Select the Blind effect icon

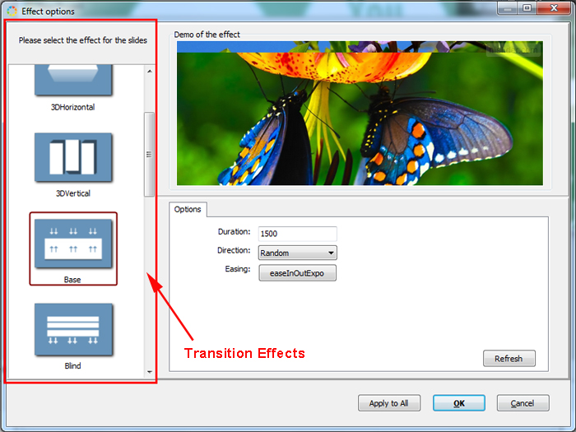73,329
